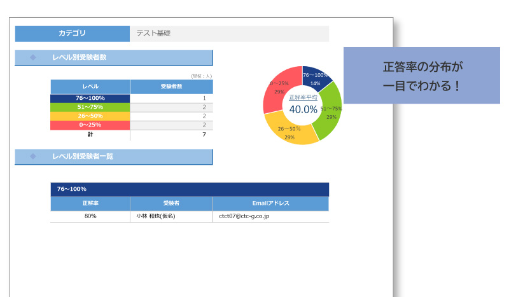Click the green 51～75% level table row
The height and width of the screenshot is (297, 509).
[90, 107]
